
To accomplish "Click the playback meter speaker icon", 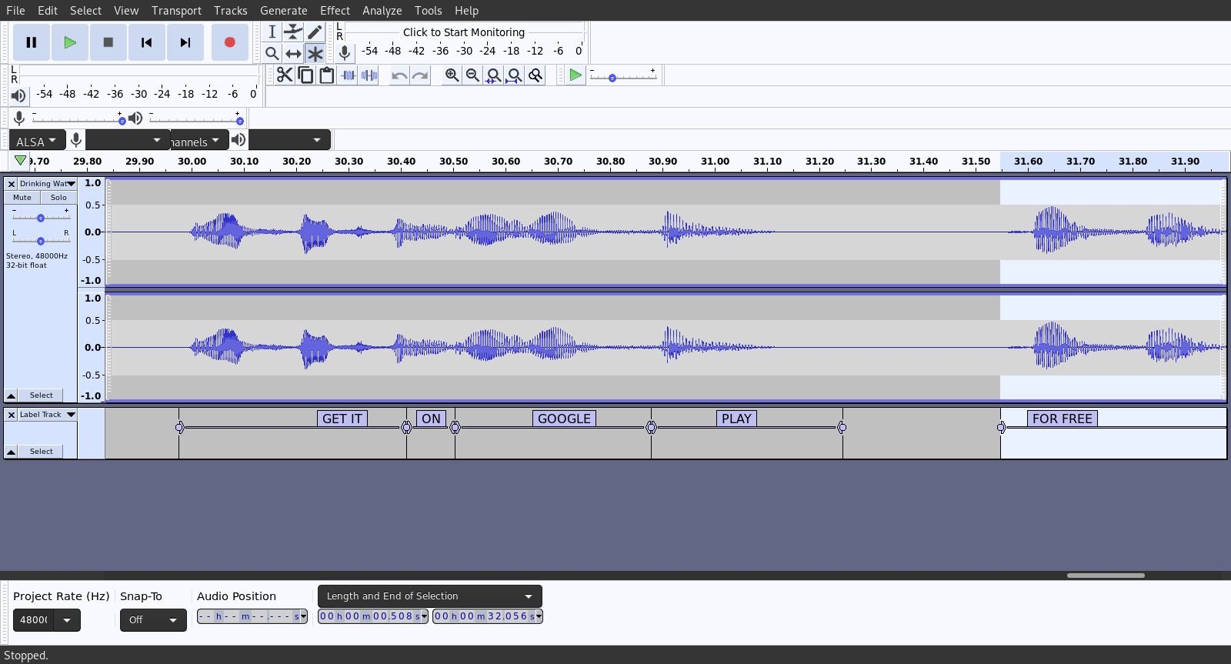I will click(18, 95).
